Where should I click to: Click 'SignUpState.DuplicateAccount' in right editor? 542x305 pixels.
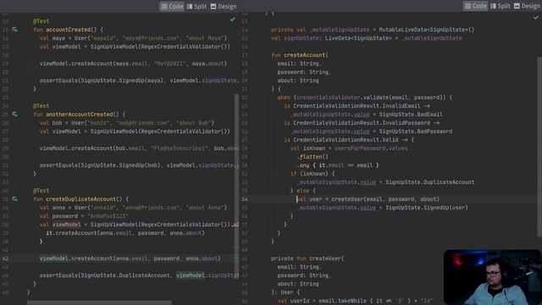(x=429, y=182)
